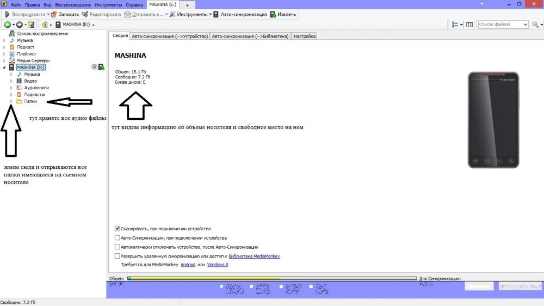
Task: Open the Файл menu
Action: [x=16, y=5]
